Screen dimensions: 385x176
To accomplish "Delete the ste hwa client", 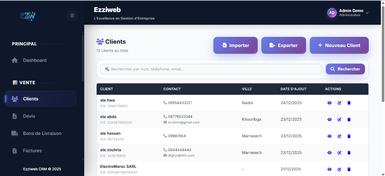I will (349, 103).
